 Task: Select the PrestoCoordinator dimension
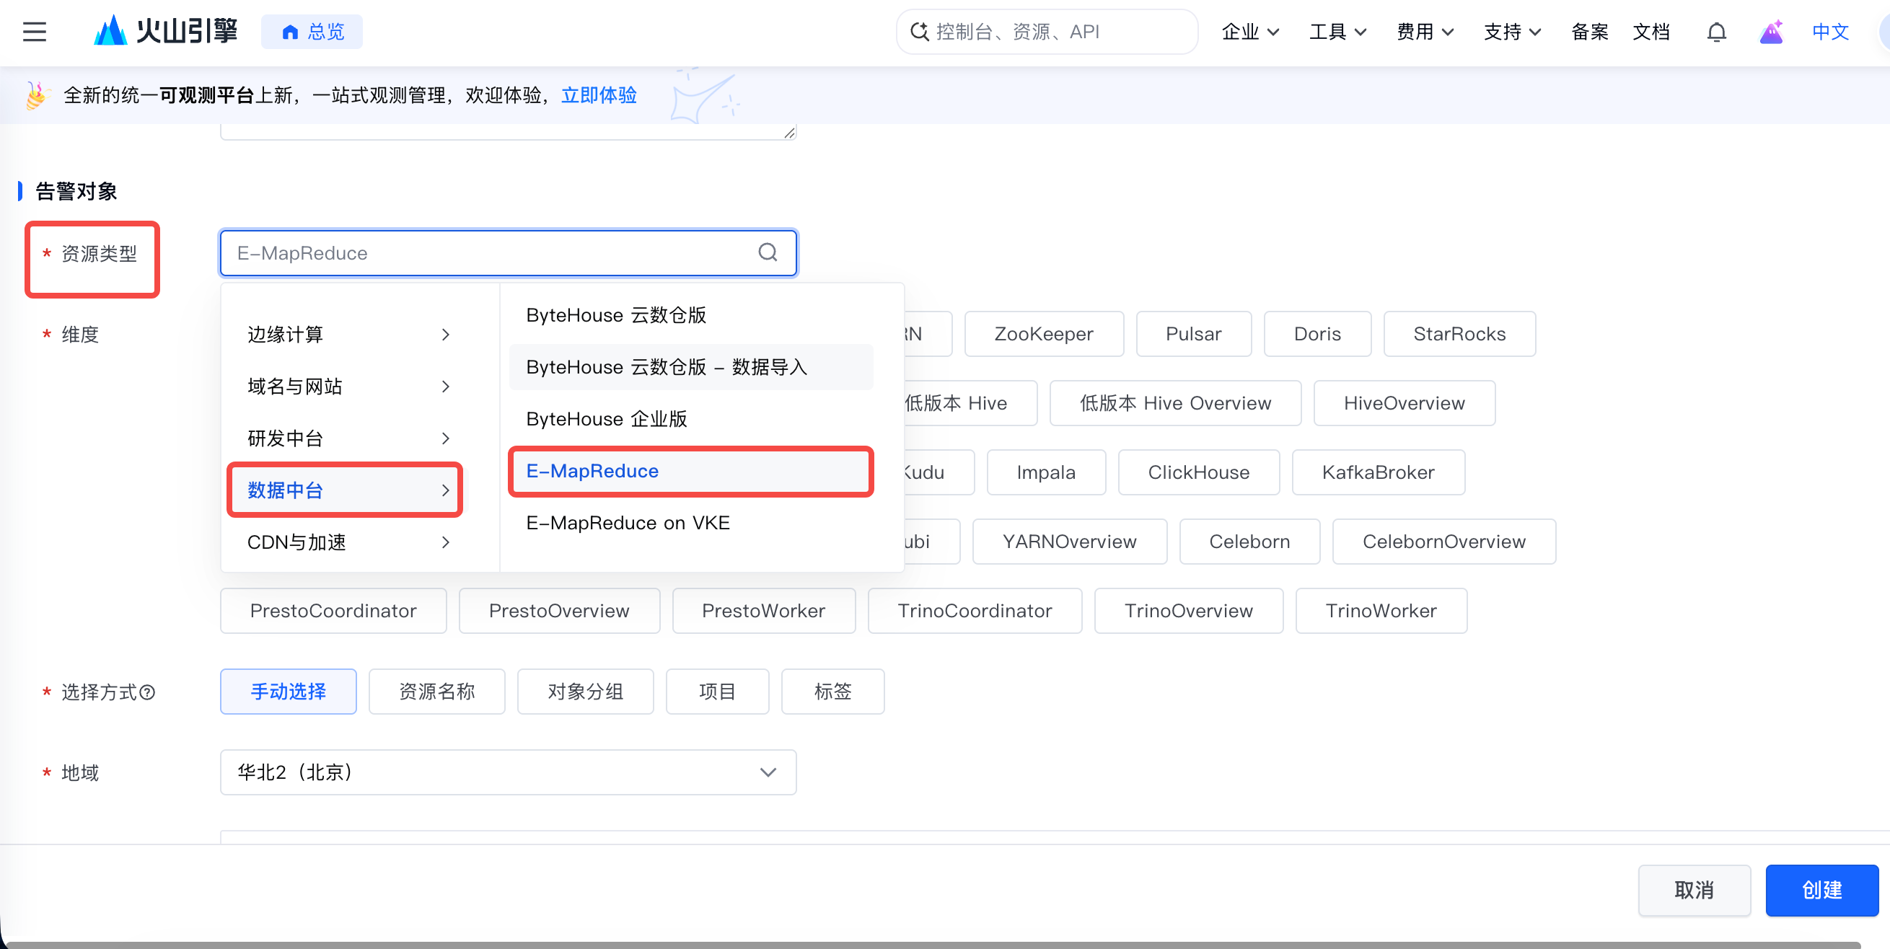click(x=333, y=610)
